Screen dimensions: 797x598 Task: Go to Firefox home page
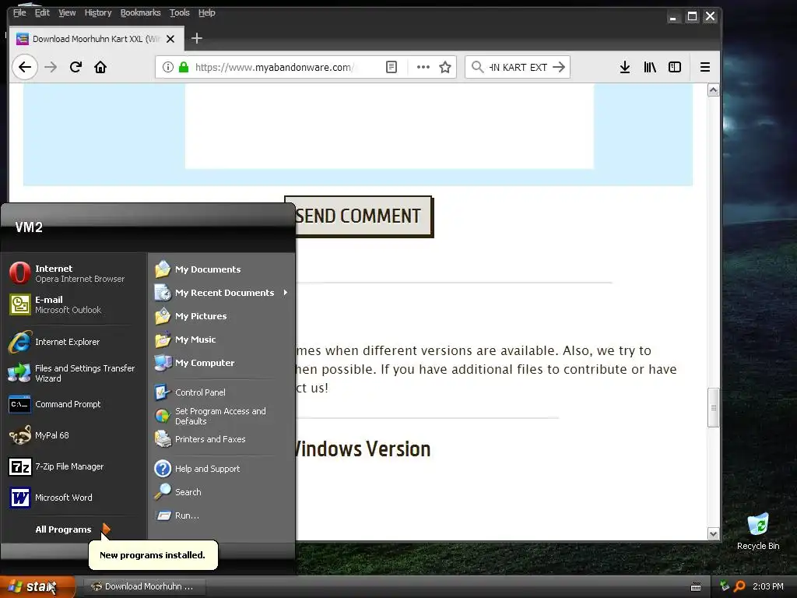pyautogui.click(x=100, y=67)
